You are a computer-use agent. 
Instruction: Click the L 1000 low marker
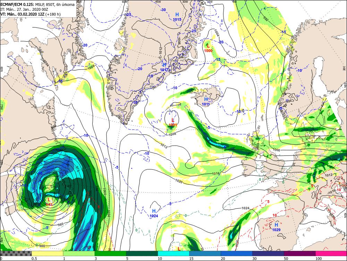[208, 48]
